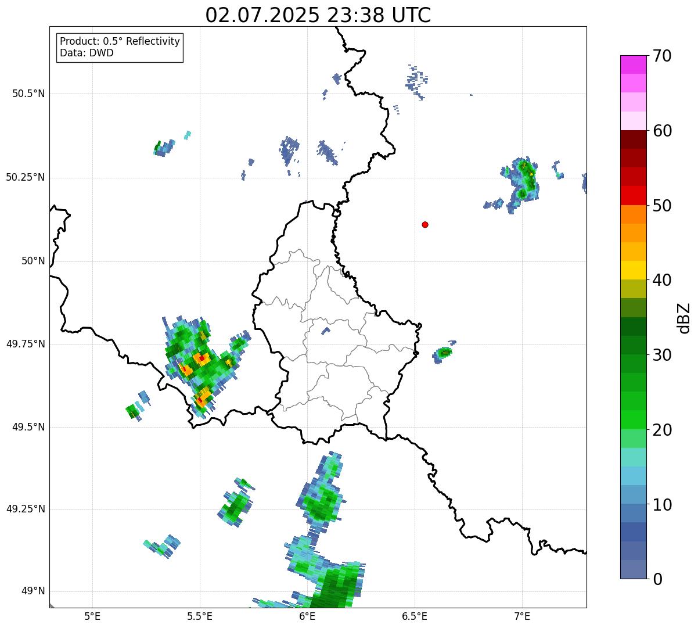This screenshot has height=628, width=698.
Task: Click the green echo band at 6°E 49.25°N
Action: click(x=321, y=498)
